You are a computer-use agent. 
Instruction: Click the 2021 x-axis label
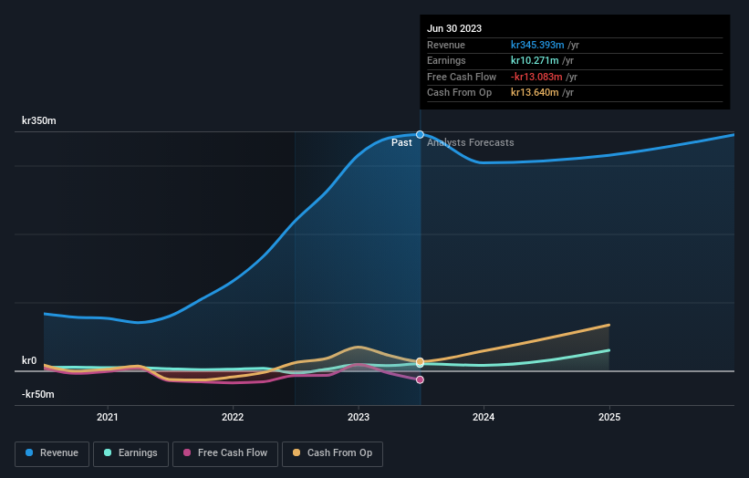108,417
